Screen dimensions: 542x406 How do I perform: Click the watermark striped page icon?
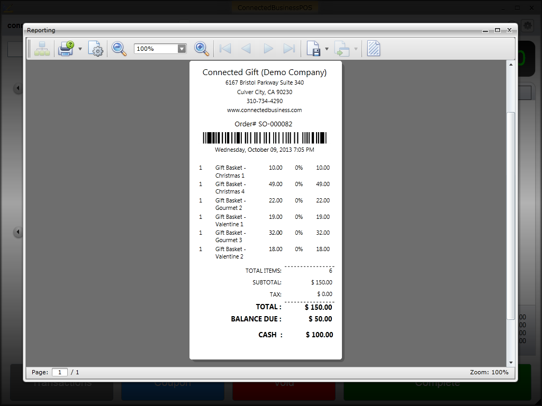pos(374,49)
